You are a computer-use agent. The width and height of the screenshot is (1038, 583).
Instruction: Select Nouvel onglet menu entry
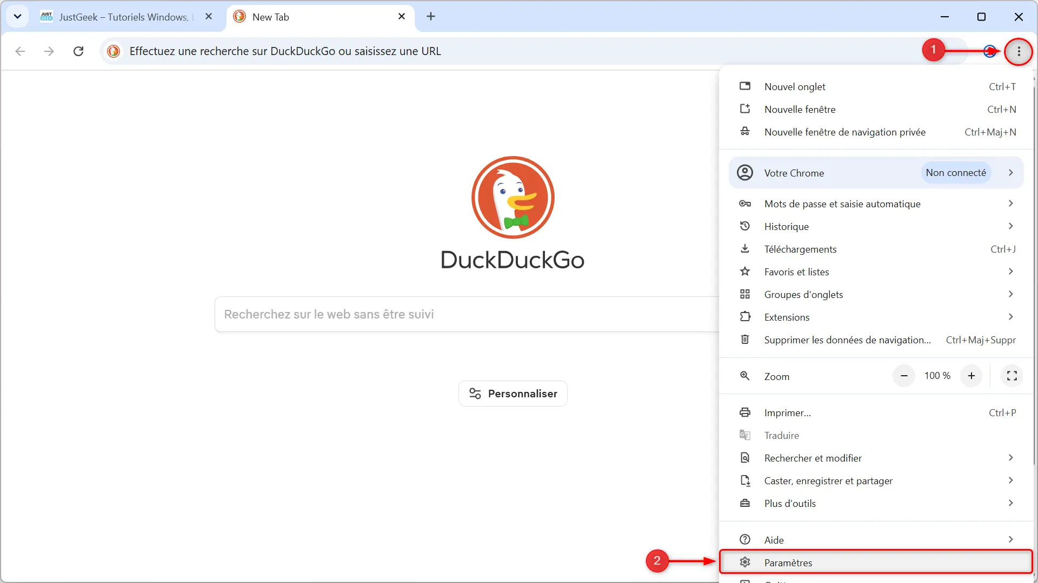click(876, 87)
